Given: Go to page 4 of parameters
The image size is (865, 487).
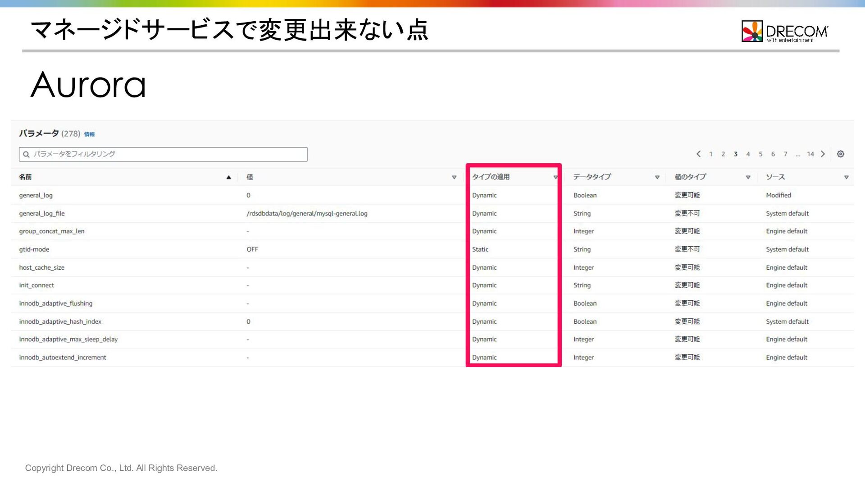Looking at the screenshot, I should coord(748,154).
